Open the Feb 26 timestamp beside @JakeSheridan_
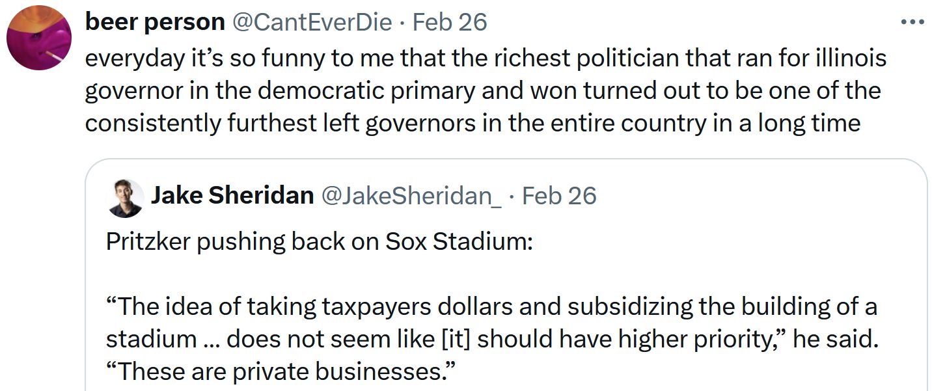932x391 pixels. (559, 195)
